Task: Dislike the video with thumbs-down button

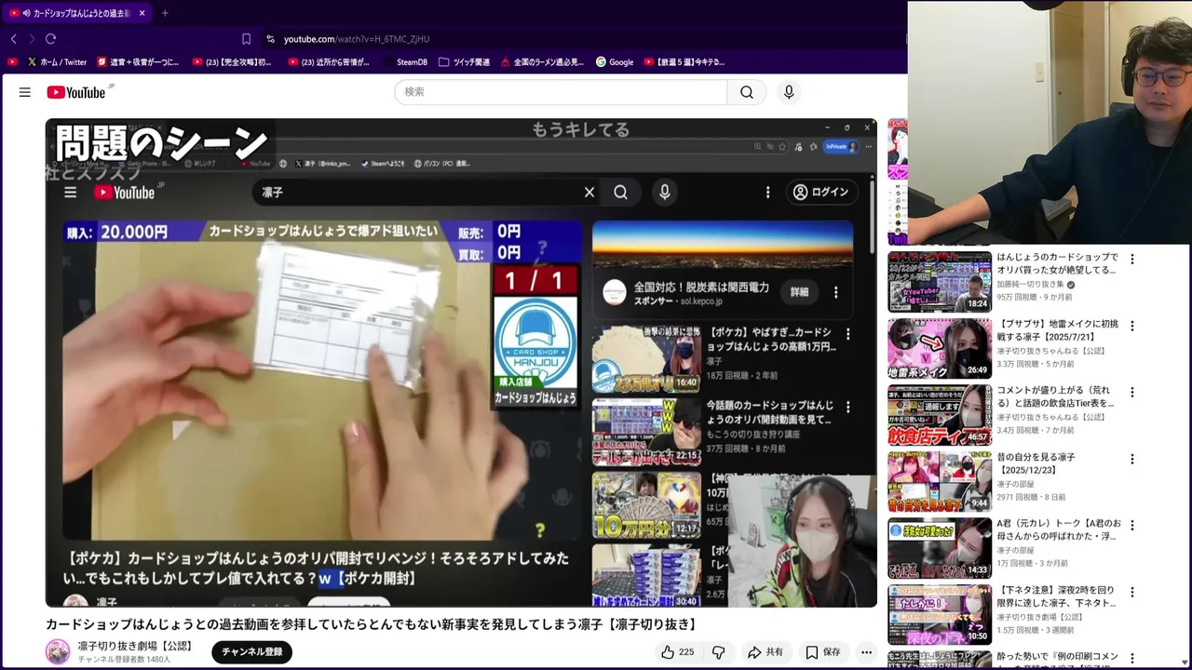Action: pyautogui.click(x=718, y=652)
